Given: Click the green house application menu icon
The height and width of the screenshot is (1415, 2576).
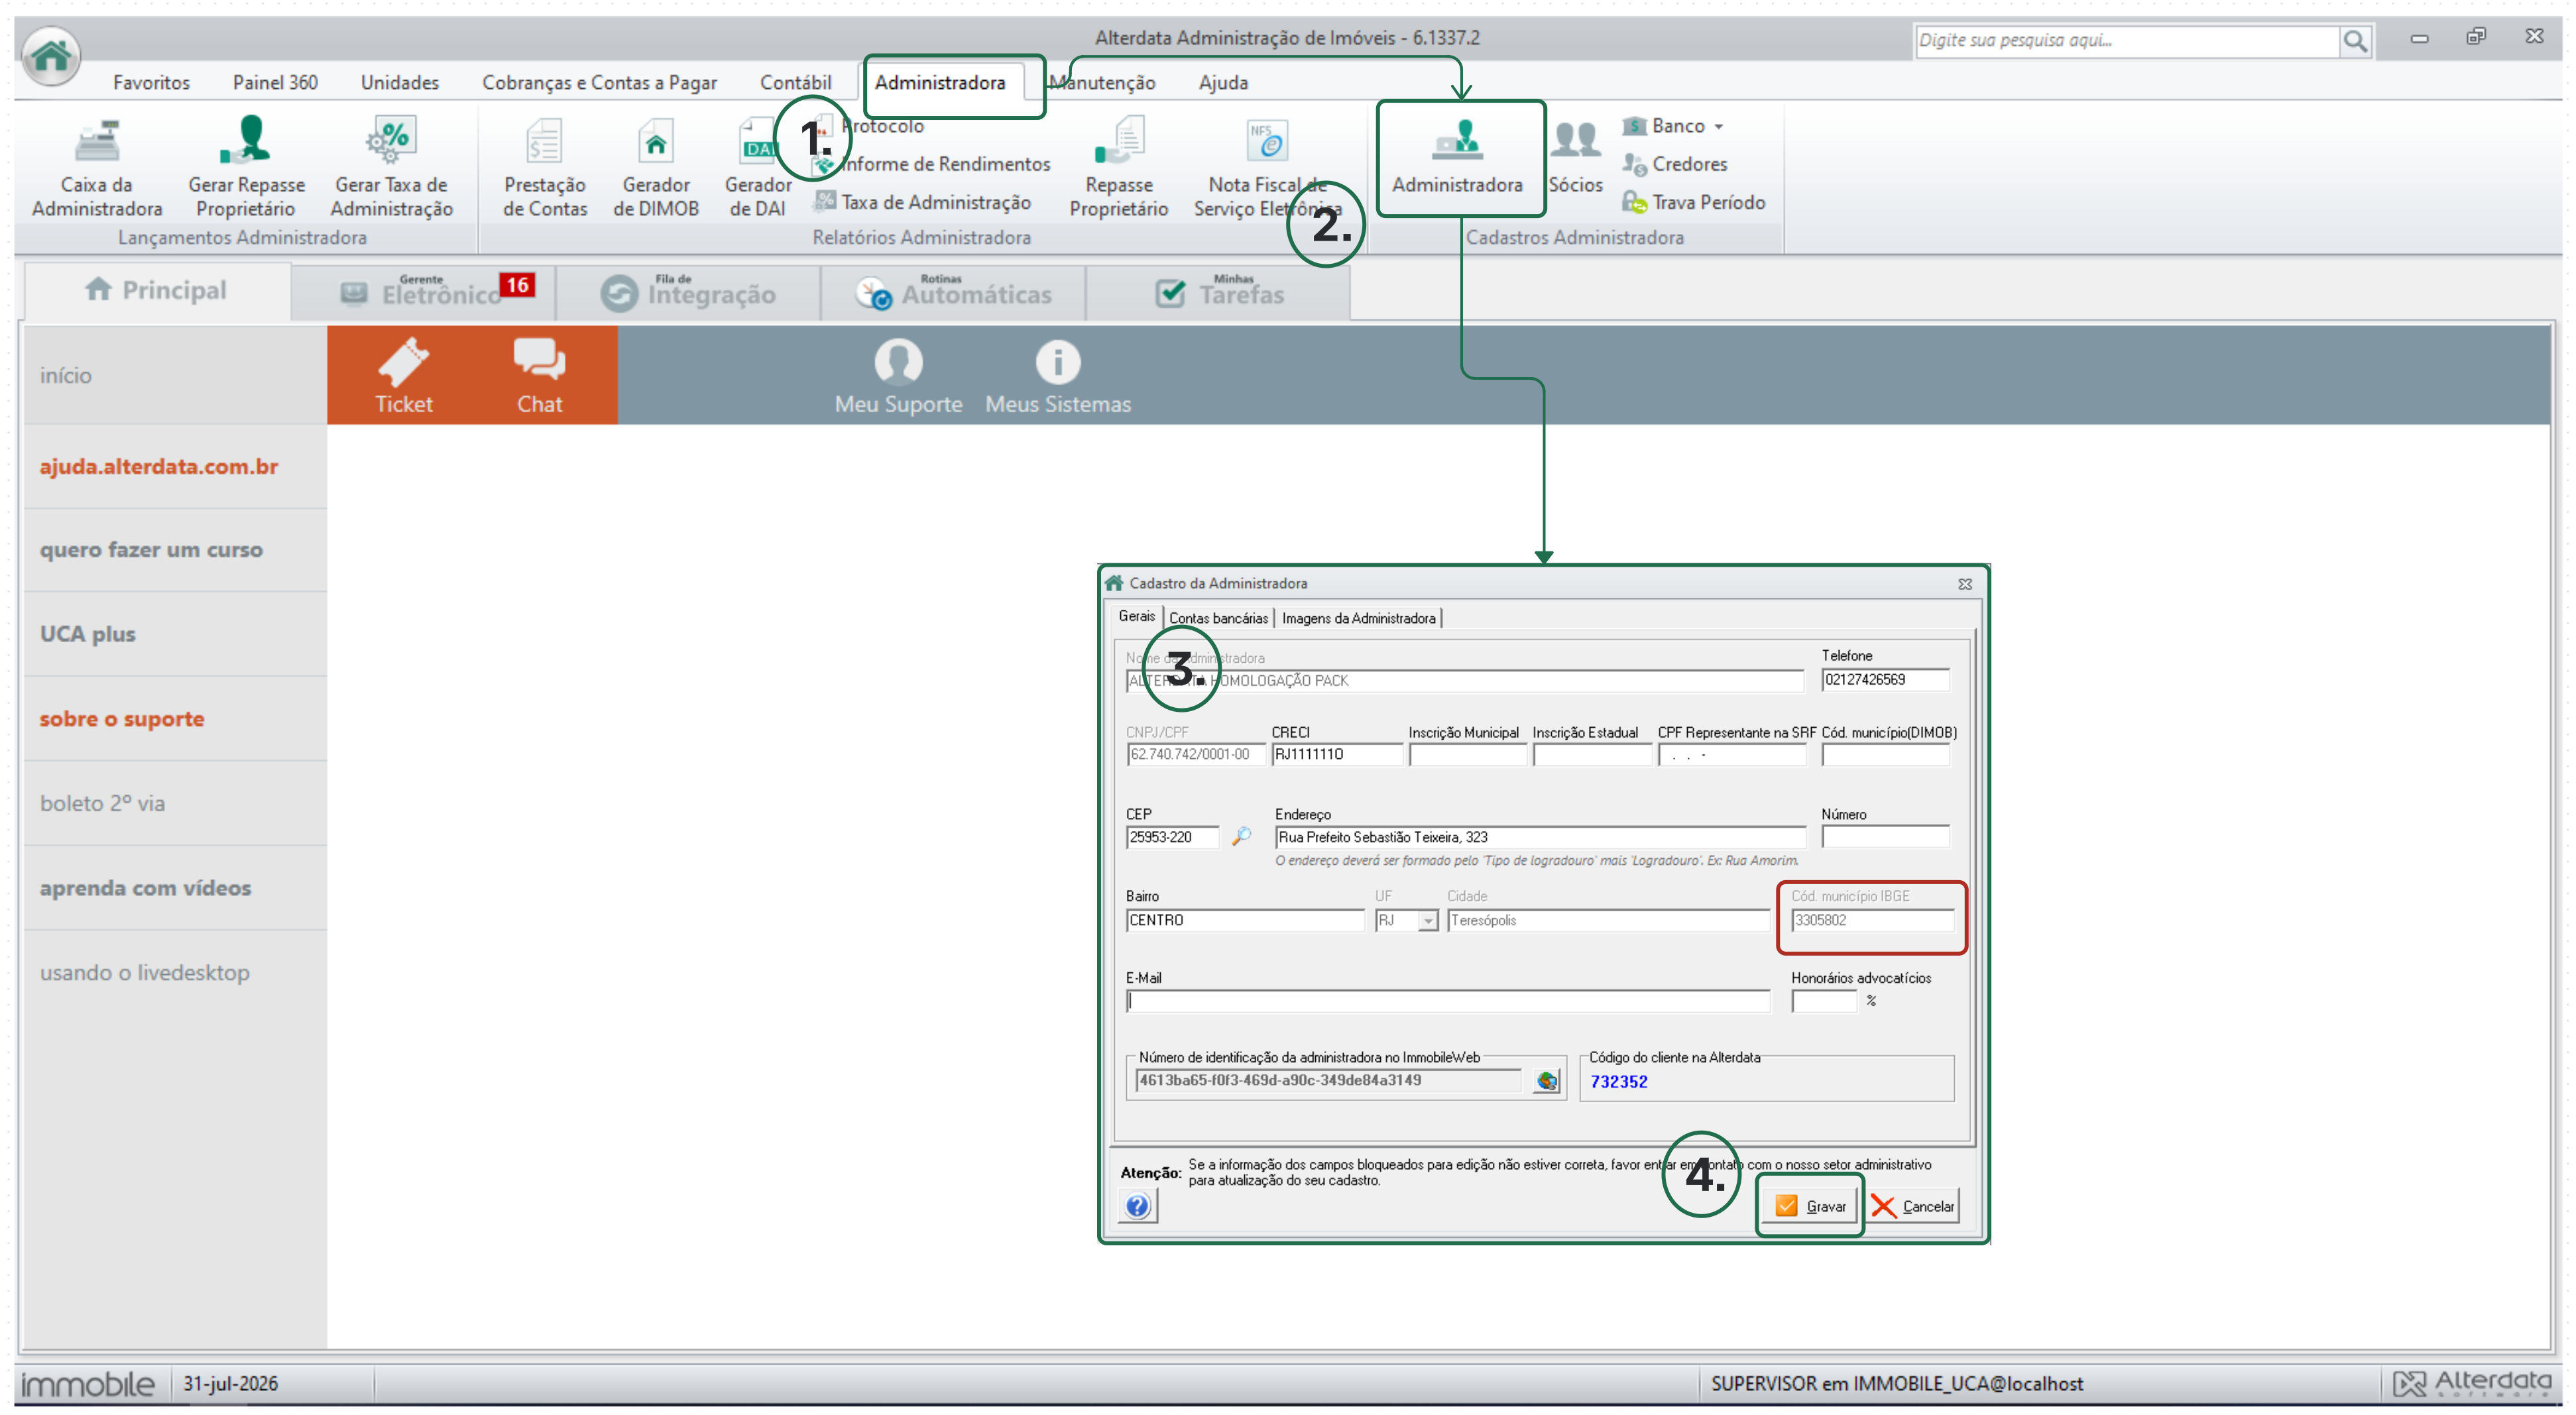Looking at the screenshot, I should 51,55.
